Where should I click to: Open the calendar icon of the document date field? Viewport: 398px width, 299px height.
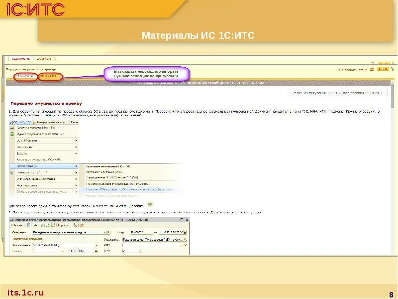click(x=185, y=232)
